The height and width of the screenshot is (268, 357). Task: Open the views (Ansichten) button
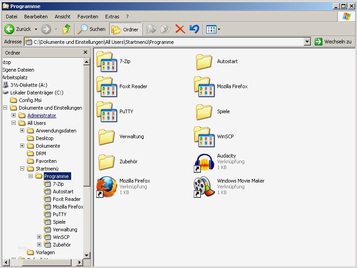coord(211,30)
